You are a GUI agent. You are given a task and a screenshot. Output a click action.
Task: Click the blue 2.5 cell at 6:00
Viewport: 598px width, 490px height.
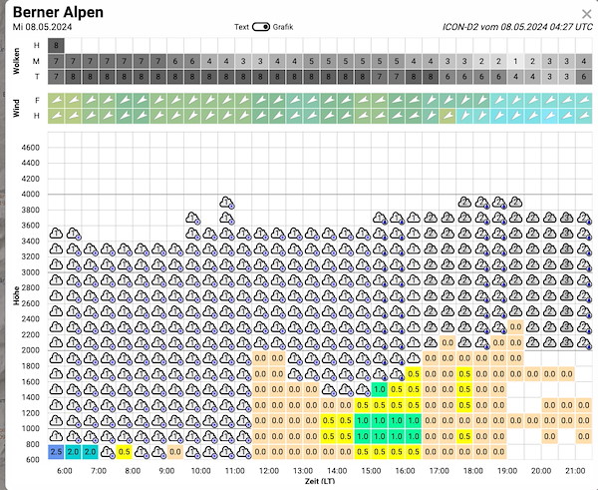coord(56,452)
